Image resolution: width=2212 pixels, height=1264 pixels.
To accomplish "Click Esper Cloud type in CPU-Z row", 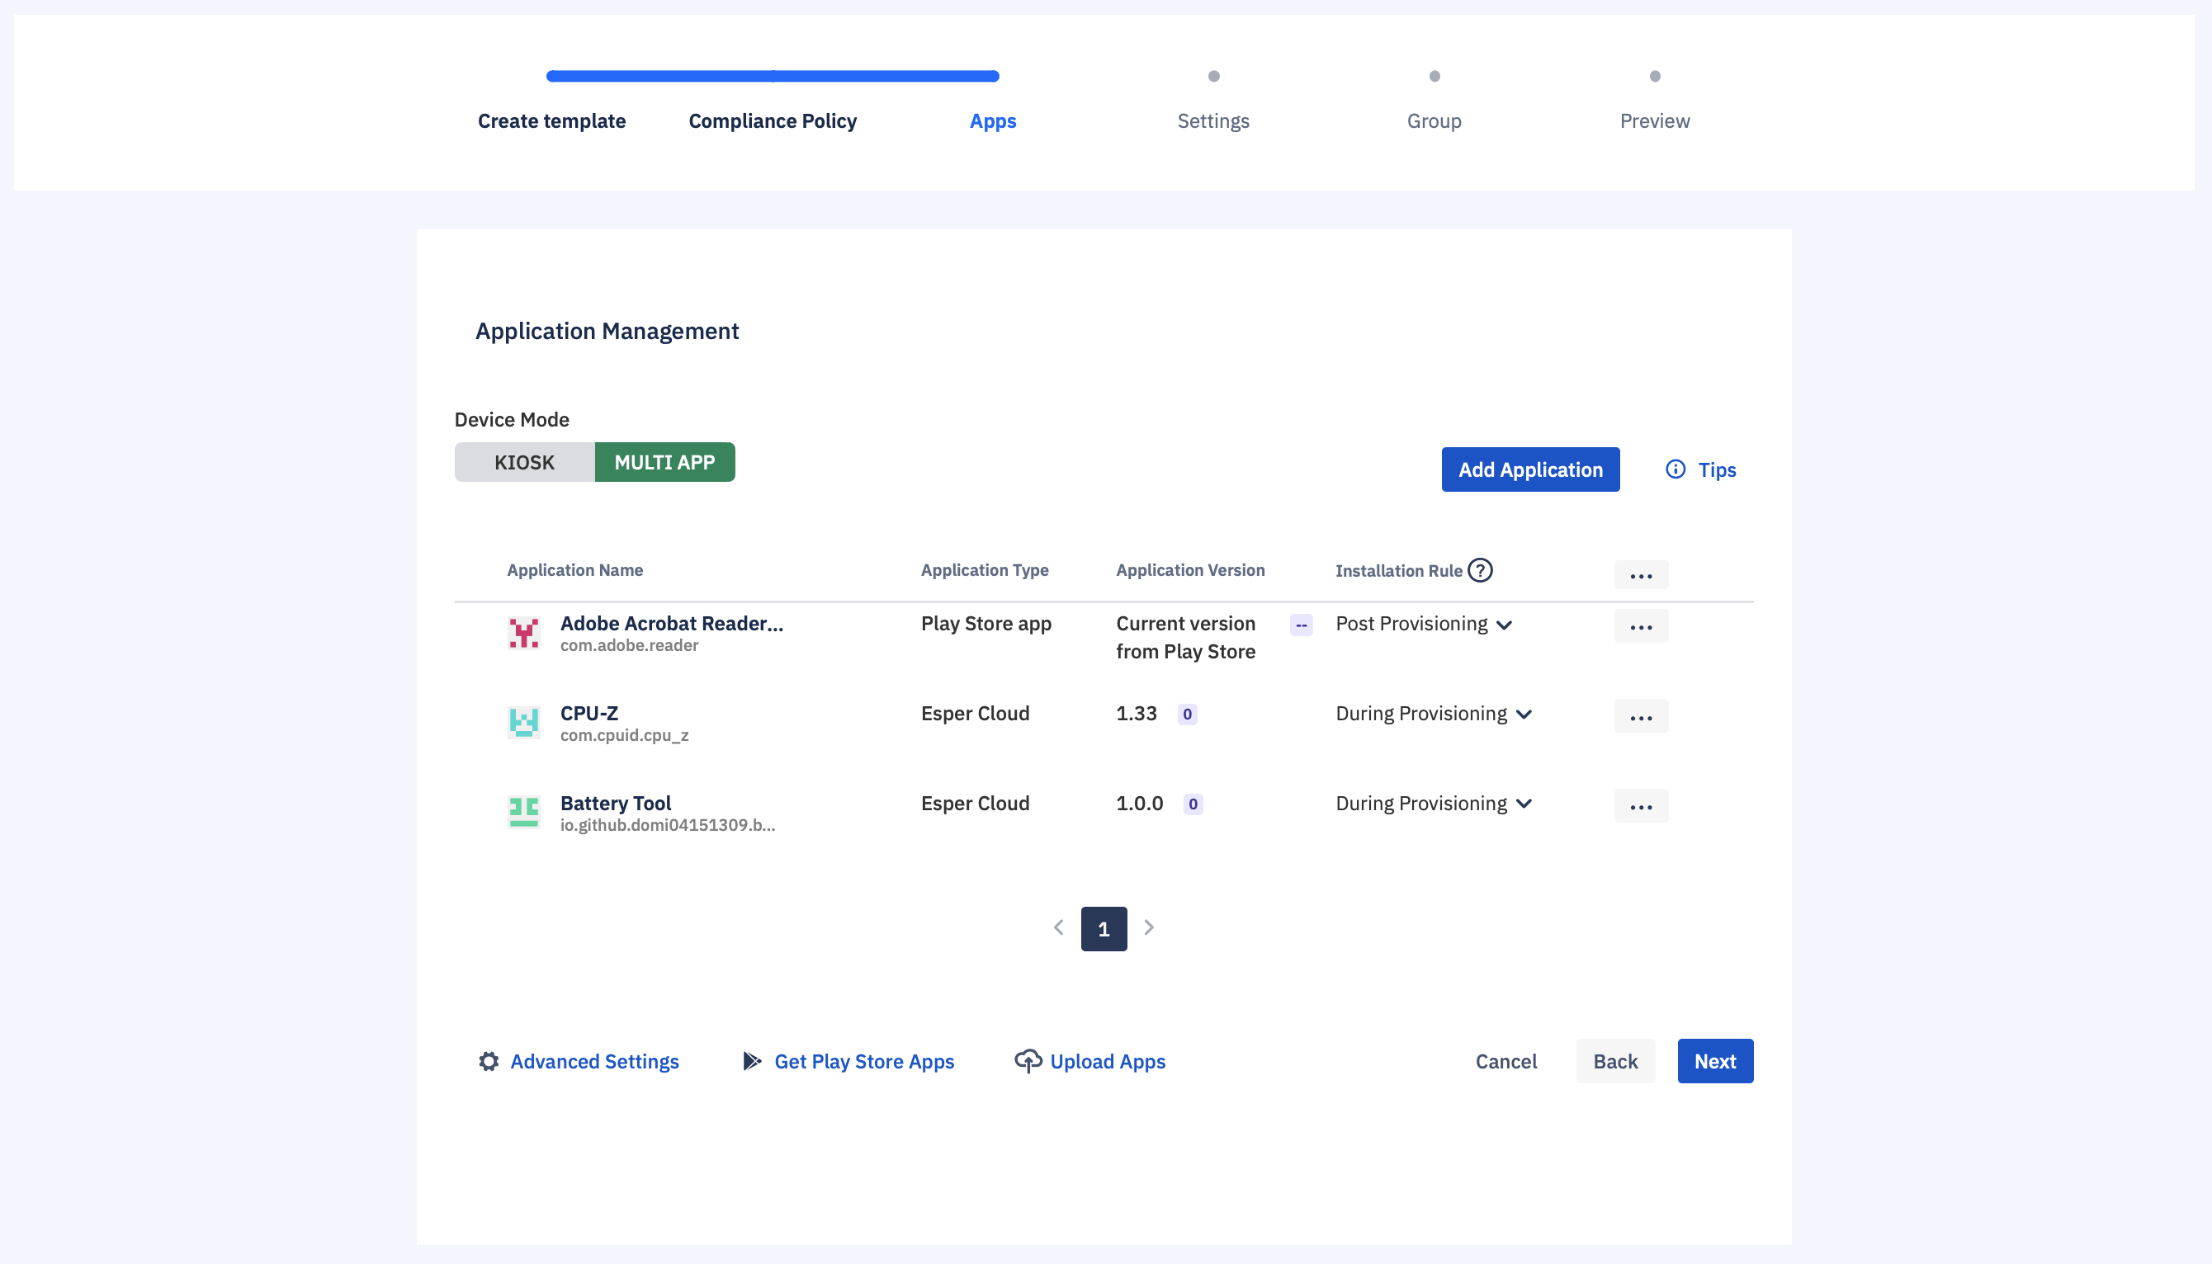I will pos(975,714).
